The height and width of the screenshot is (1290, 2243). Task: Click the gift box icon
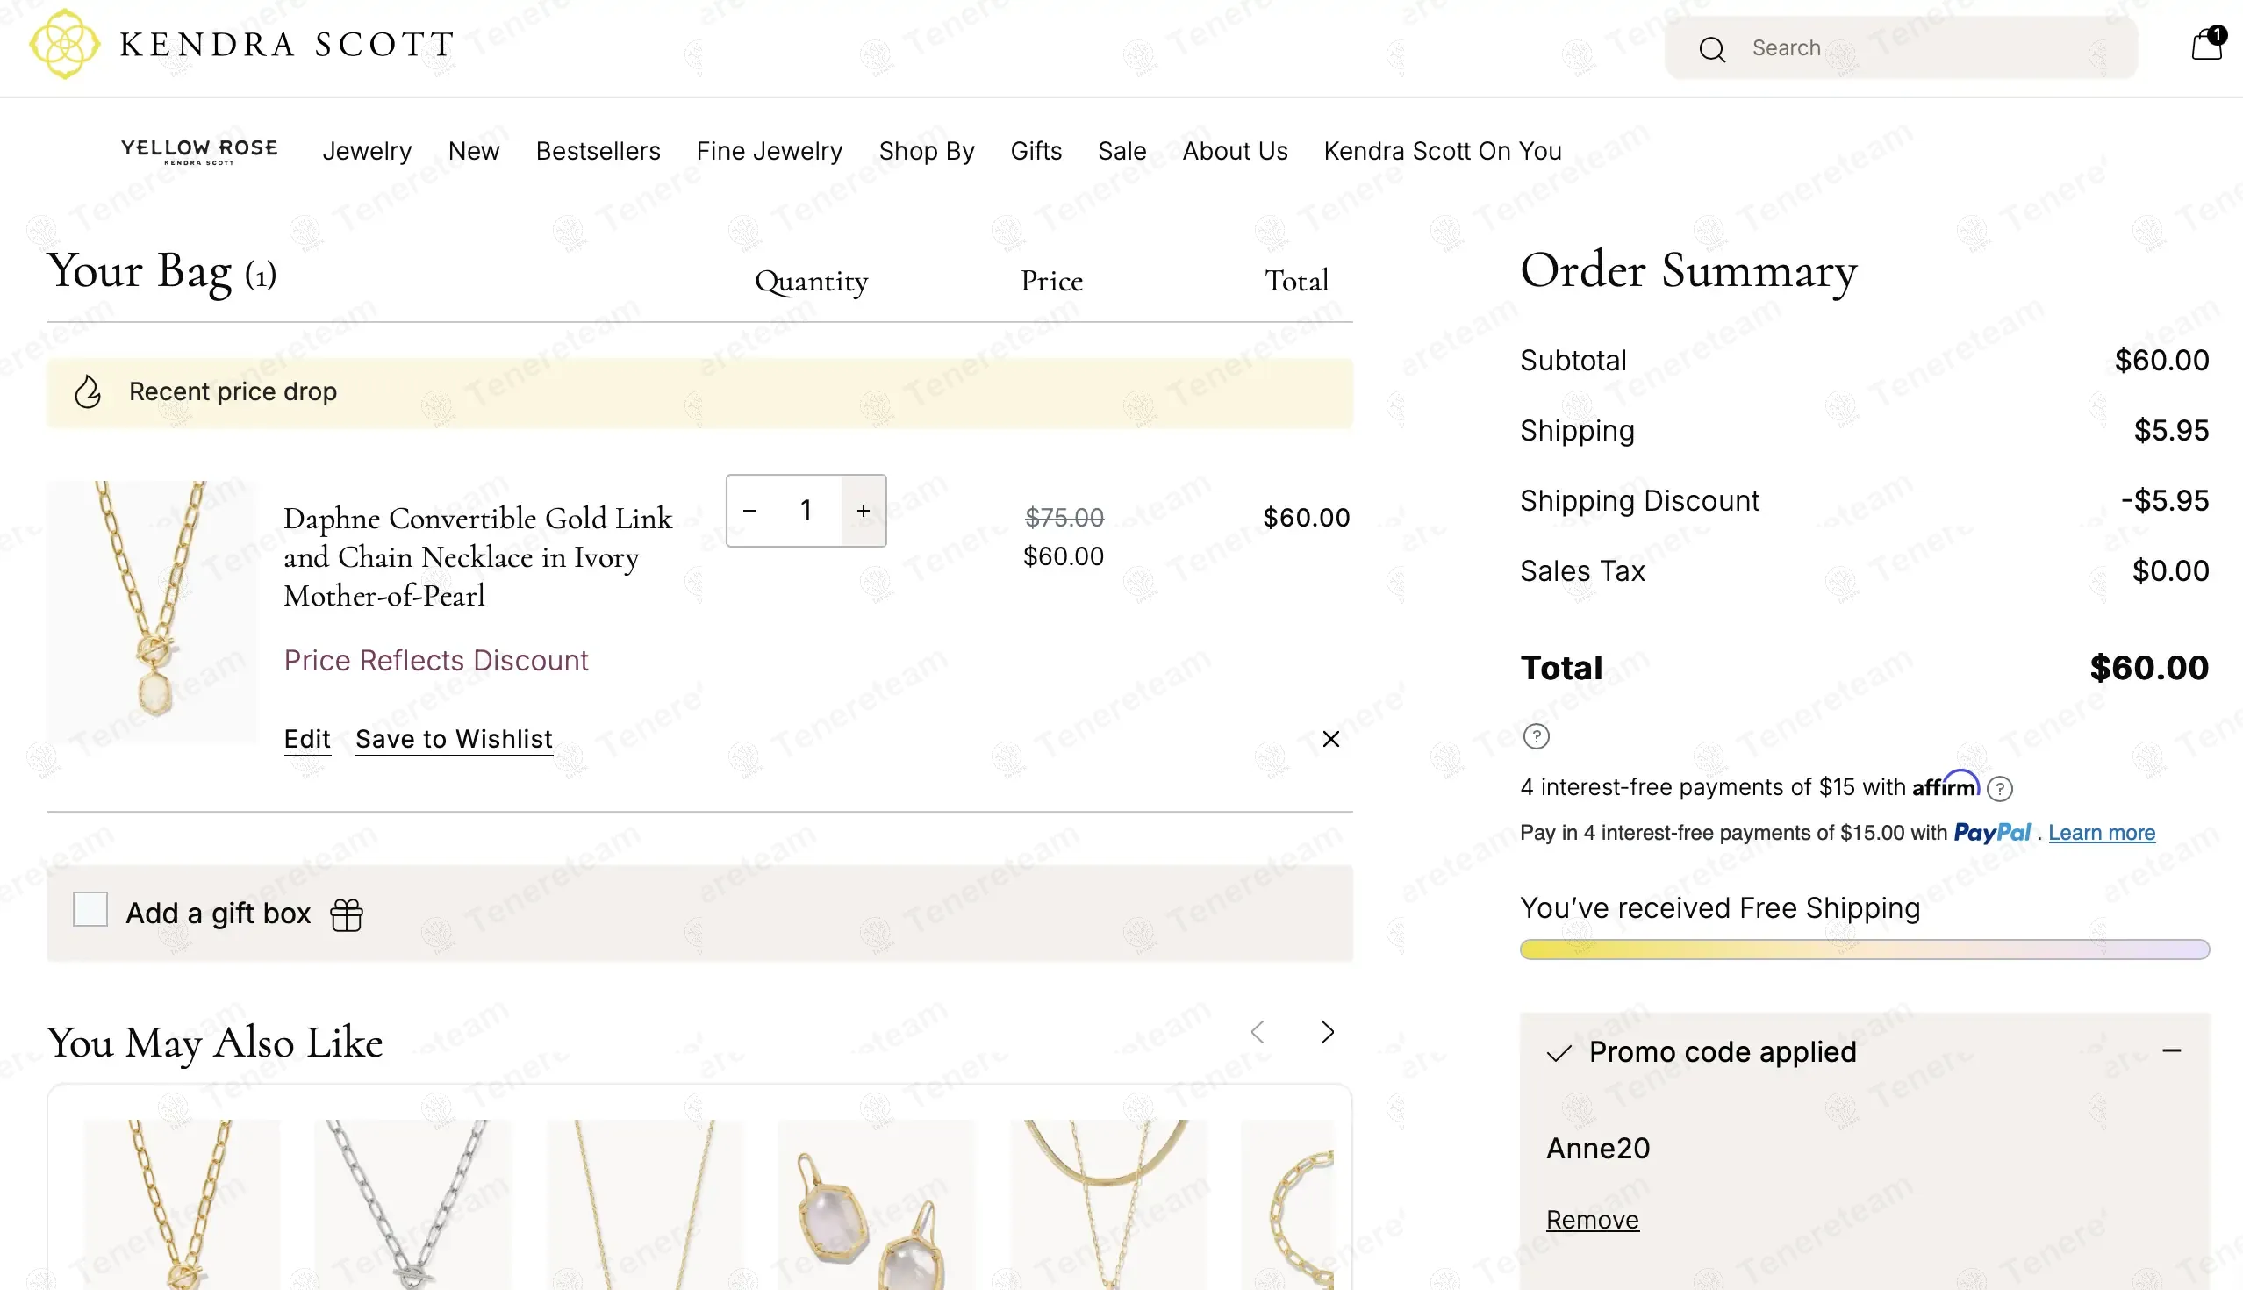[347, 914]
